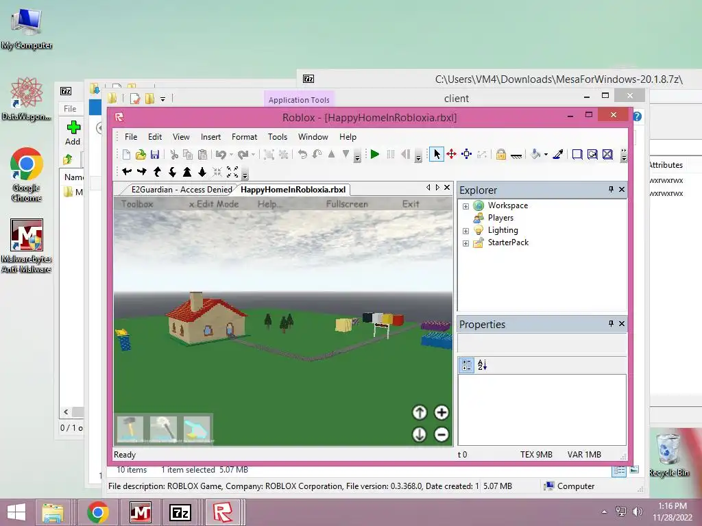This screenshot has width=702, height=526.
Task: Open dropdown arrow next to Redo
Action: coord(254,155)
